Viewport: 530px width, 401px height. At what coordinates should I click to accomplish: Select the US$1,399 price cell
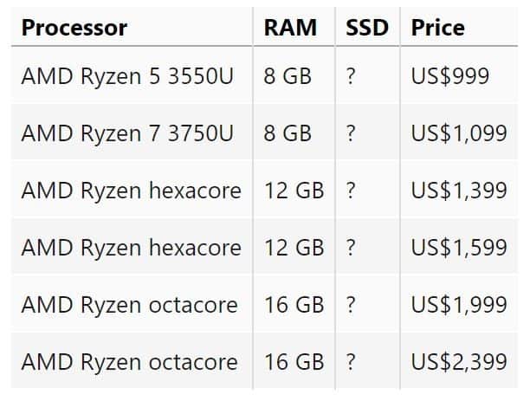click(x=459, y=191)
